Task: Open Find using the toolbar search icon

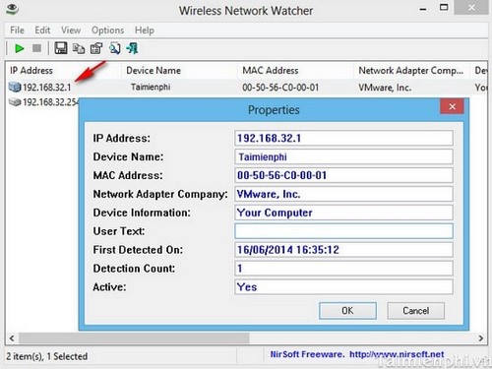Action: click(115, 48)
